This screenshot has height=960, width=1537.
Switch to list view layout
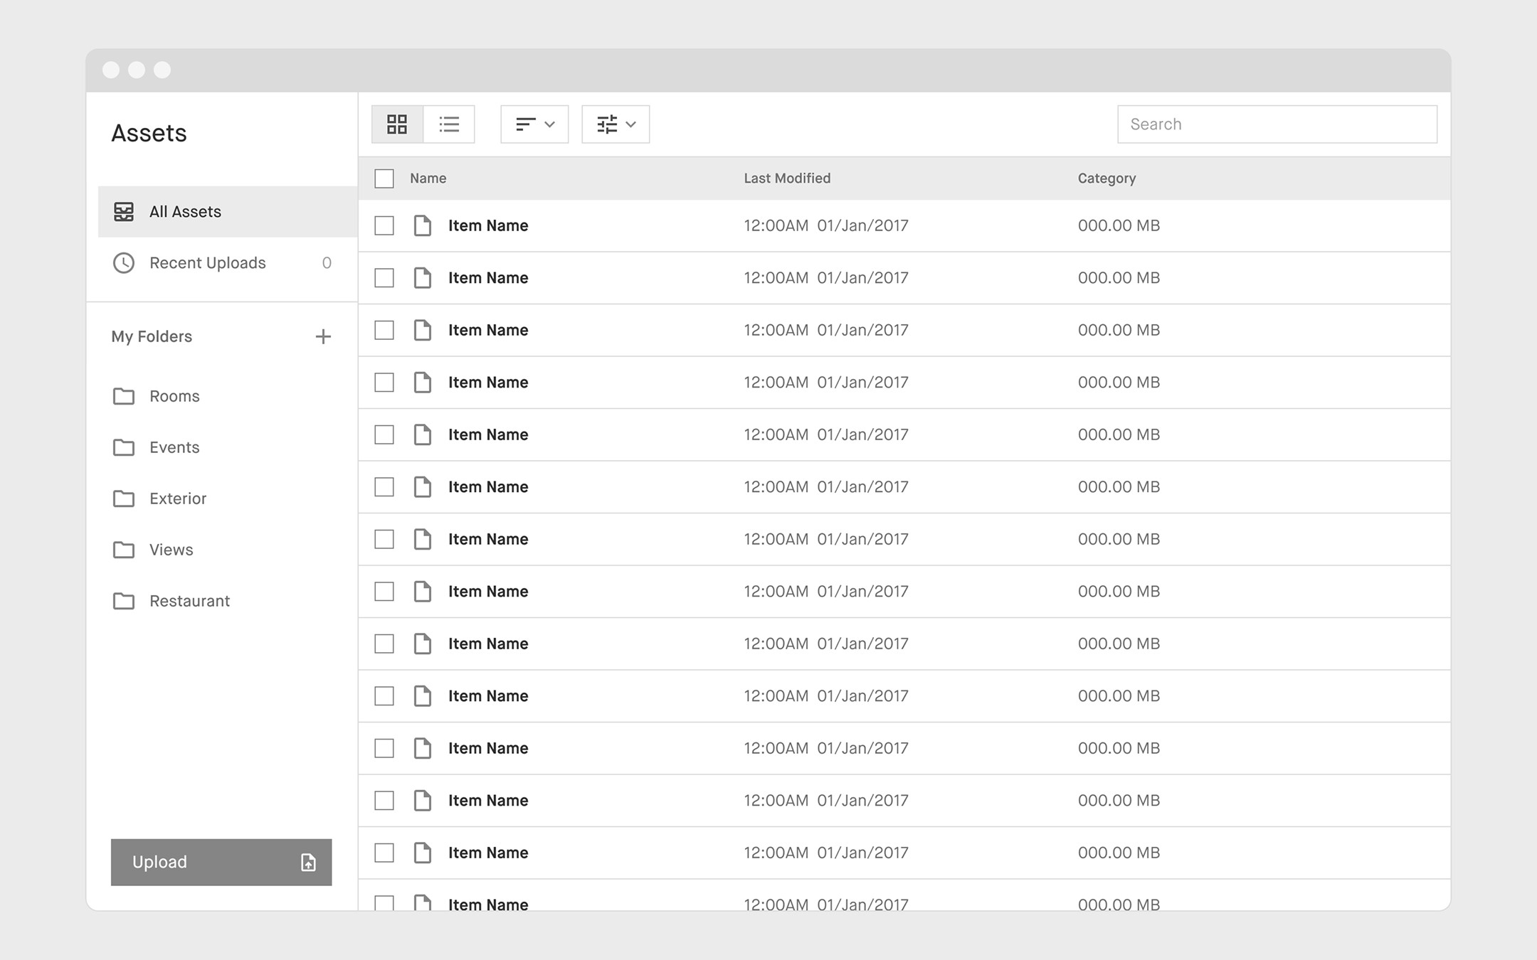coord(449,124)
